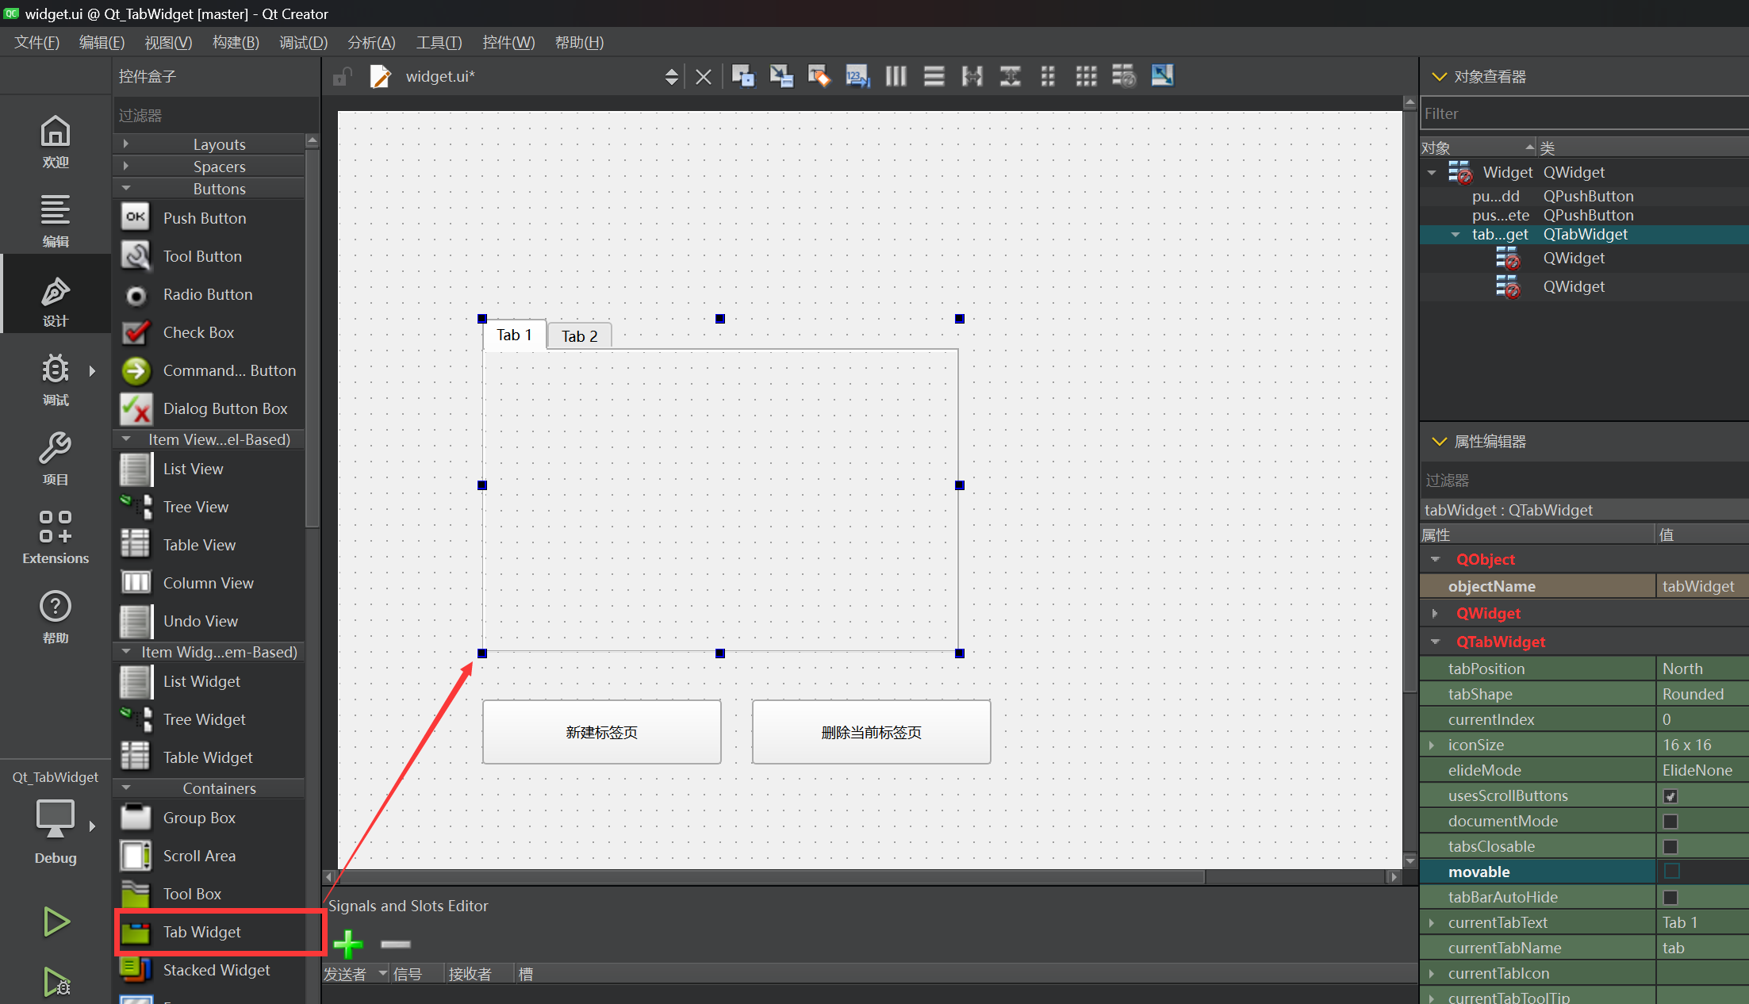The image size is (1749, 1004).
Task: Open the widget.ui document selector dropdown
Action: (x=671, y=76)
